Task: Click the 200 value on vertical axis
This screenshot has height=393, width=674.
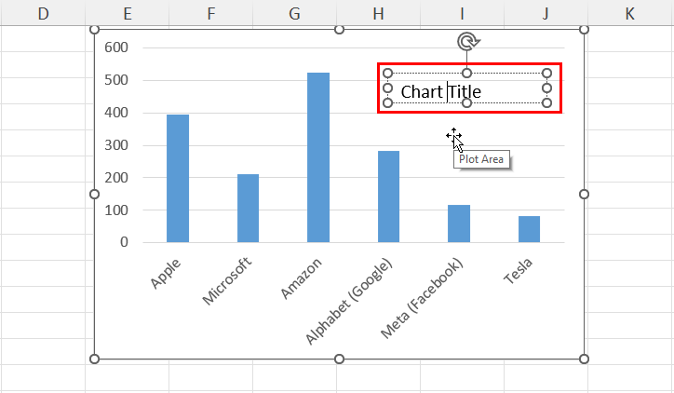Action: pyautogui.click(x=116, y=178)
